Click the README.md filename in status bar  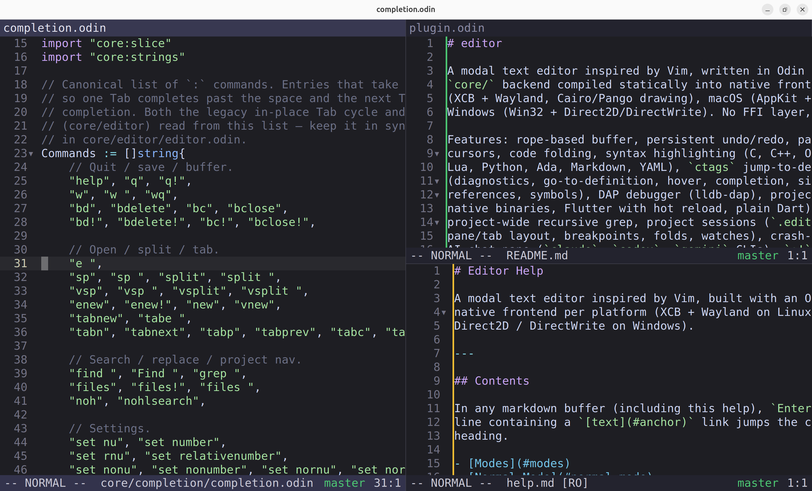point(537,256)
